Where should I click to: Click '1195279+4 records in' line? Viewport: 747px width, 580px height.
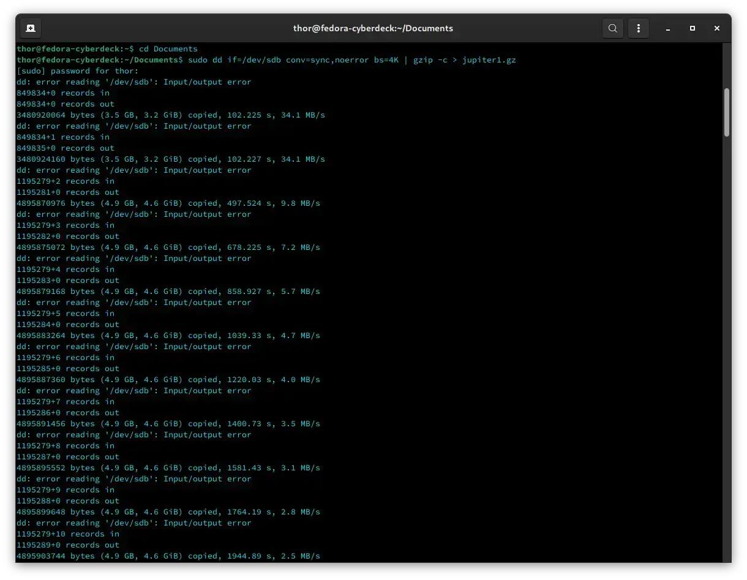coord(66,269)
